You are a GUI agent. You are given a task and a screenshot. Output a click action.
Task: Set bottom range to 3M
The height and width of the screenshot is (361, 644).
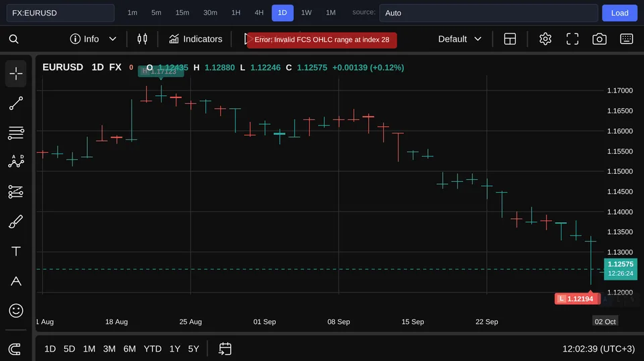click(109, 349)
